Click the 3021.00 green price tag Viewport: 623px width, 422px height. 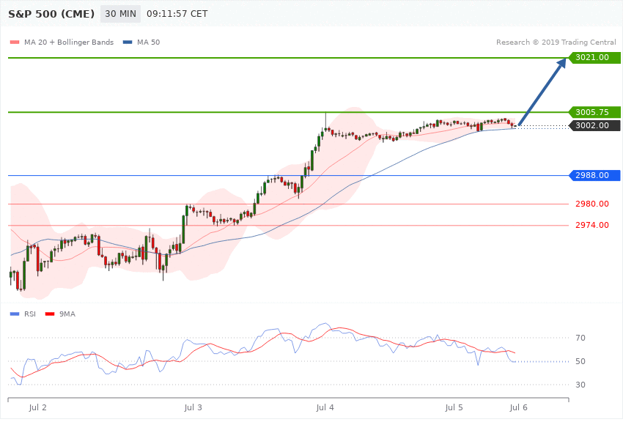point(594,58)
